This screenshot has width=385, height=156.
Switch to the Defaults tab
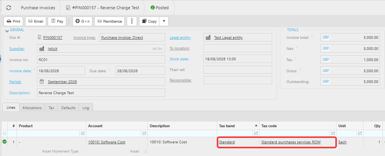click(68, 108)
